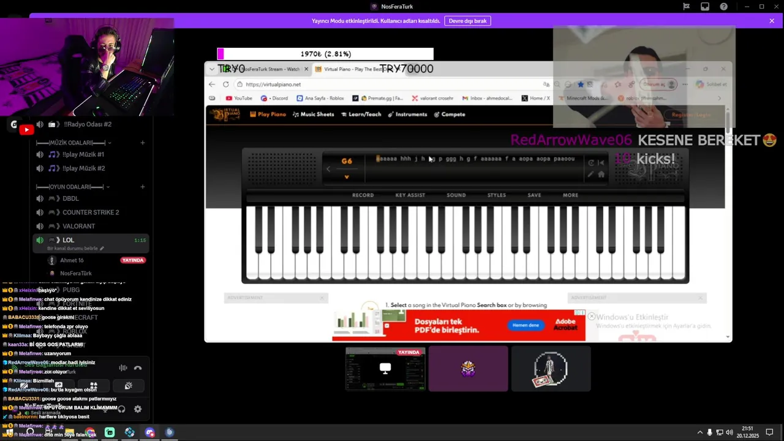Open the Instruments menu
This screenshot has width=784, height=441.
[407, 115]
